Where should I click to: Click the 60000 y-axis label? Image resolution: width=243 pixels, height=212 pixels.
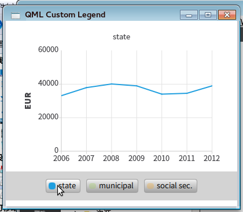coord(48,50)
